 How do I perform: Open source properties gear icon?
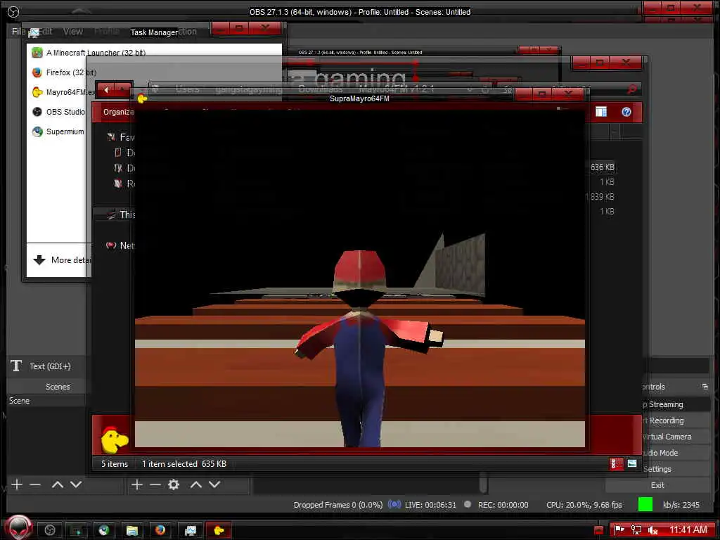click(174, 484)
